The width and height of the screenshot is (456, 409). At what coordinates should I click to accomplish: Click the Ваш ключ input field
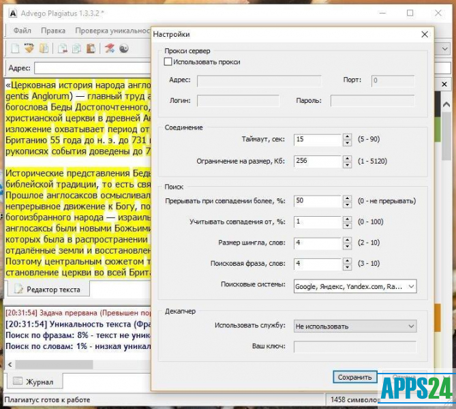click(x=355, y=347)
